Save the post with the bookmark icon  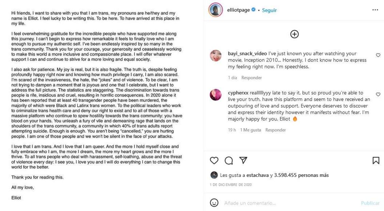376,160
